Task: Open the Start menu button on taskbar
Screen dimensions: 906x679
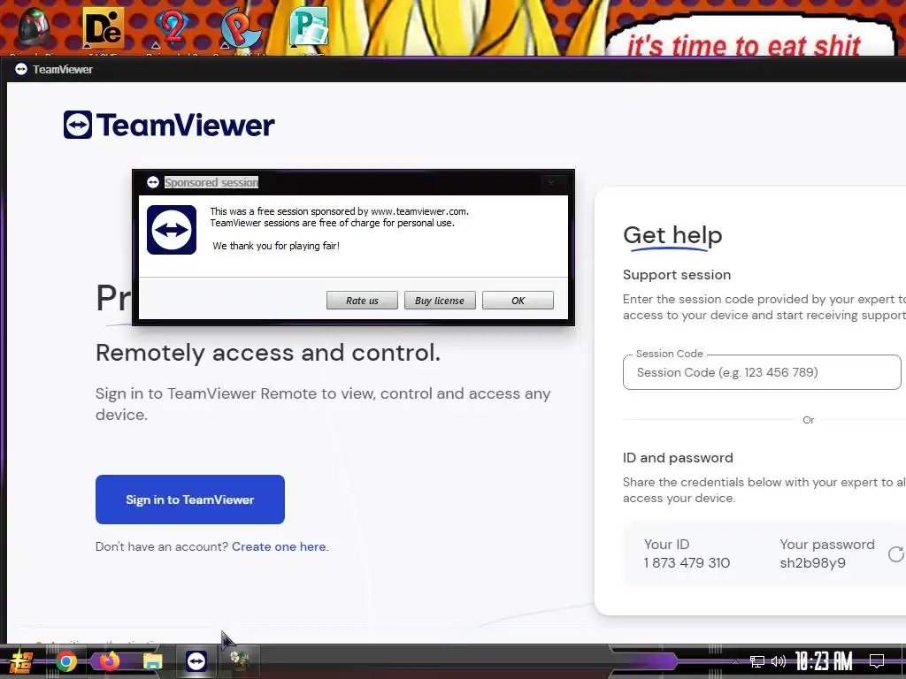Action: point(21,661)
